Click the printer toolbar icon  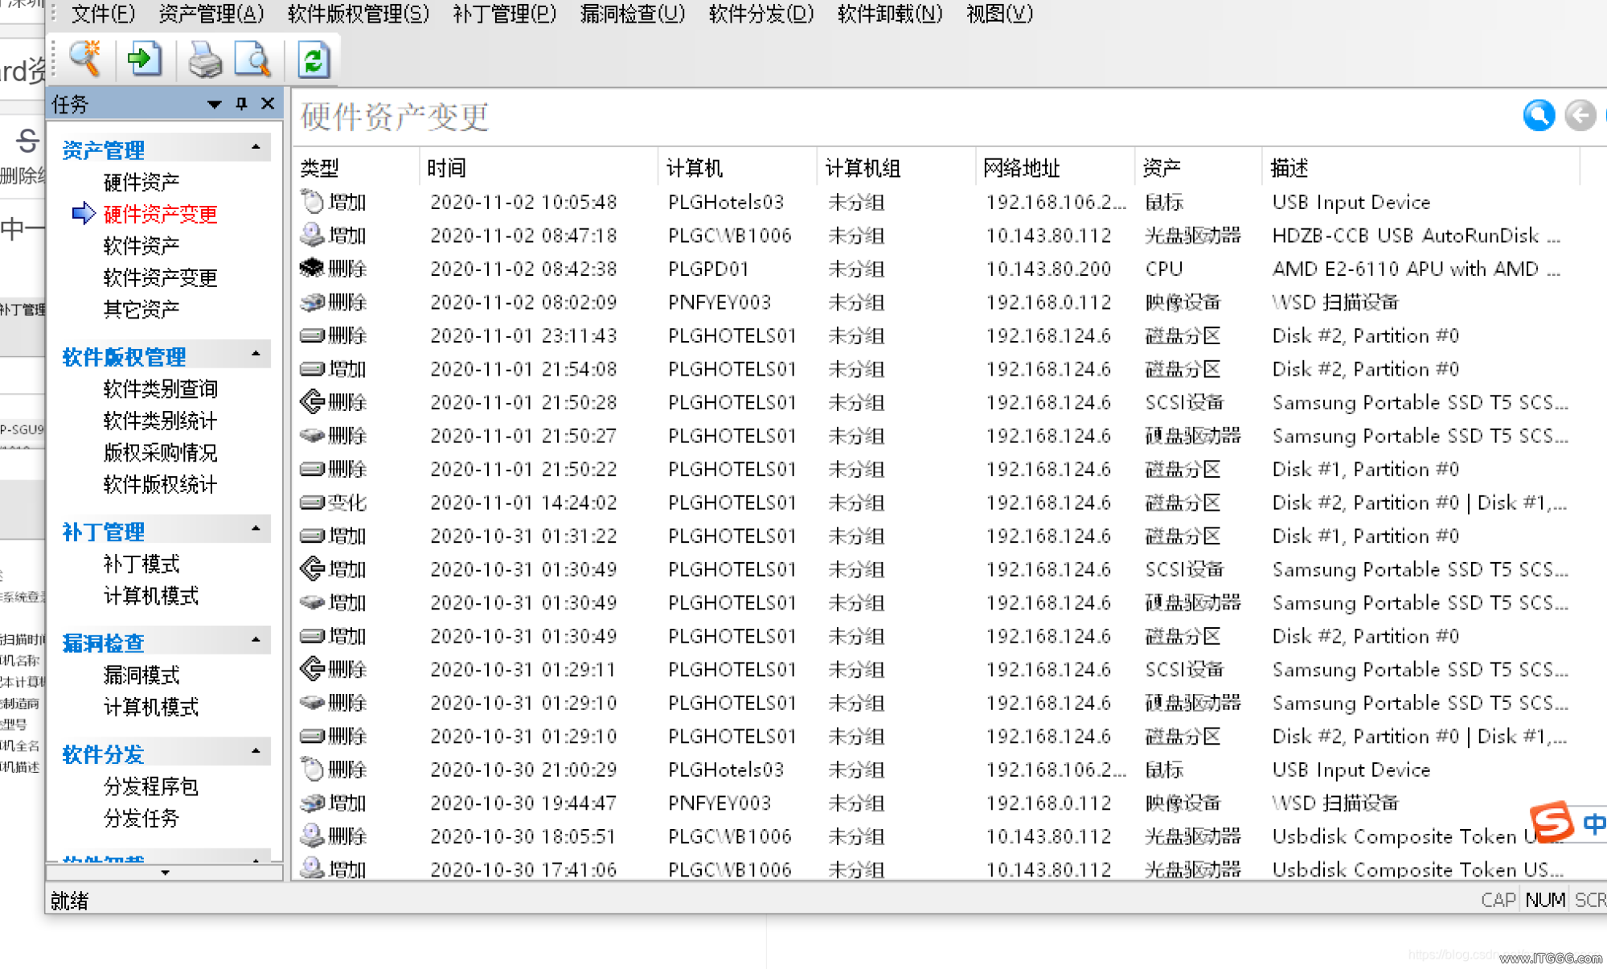[x=204, y=60]
